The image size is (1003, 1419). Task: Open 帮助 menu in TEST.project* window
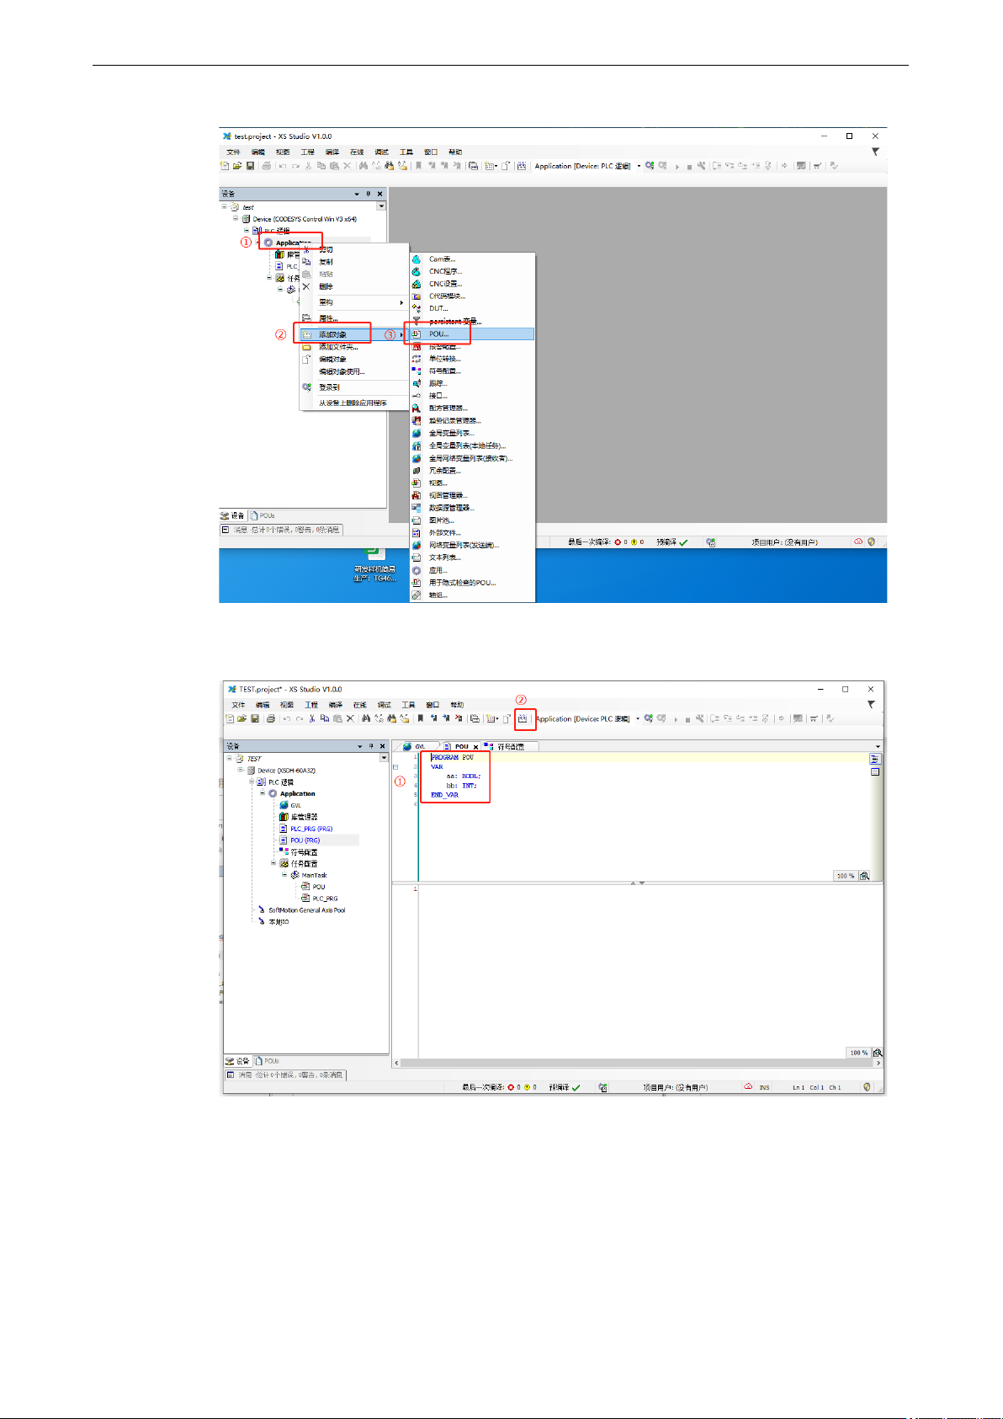click(x=457, y=705)
